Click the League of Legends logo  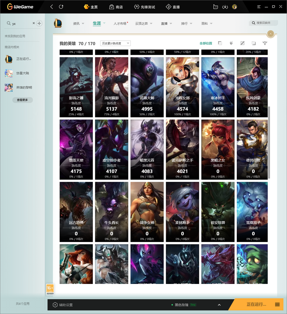[x=58, y=23]
